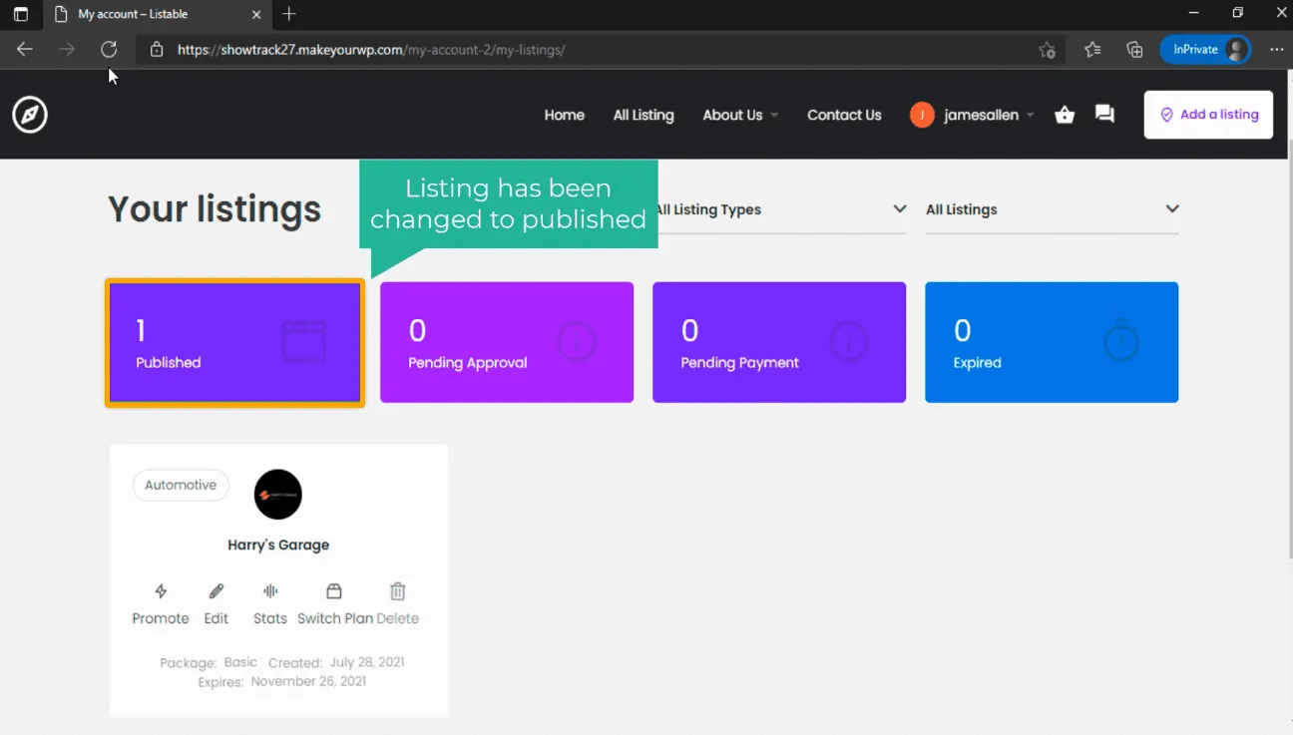The width and height of the screenshot is (1293, 735).
Task: Open the shopping basket icon
Action: point(1065,115)
